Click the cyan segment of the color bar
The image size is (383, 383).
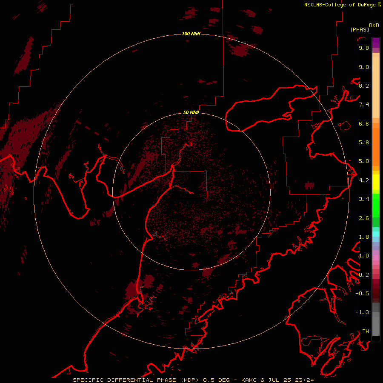(x=376, y=234)
